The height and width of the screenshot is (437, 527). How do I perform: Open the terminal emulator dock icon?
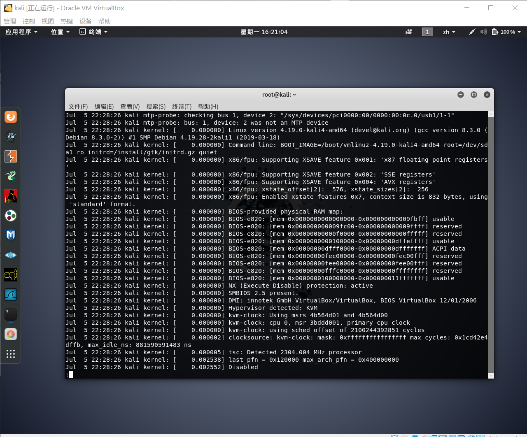pos(10,314)
